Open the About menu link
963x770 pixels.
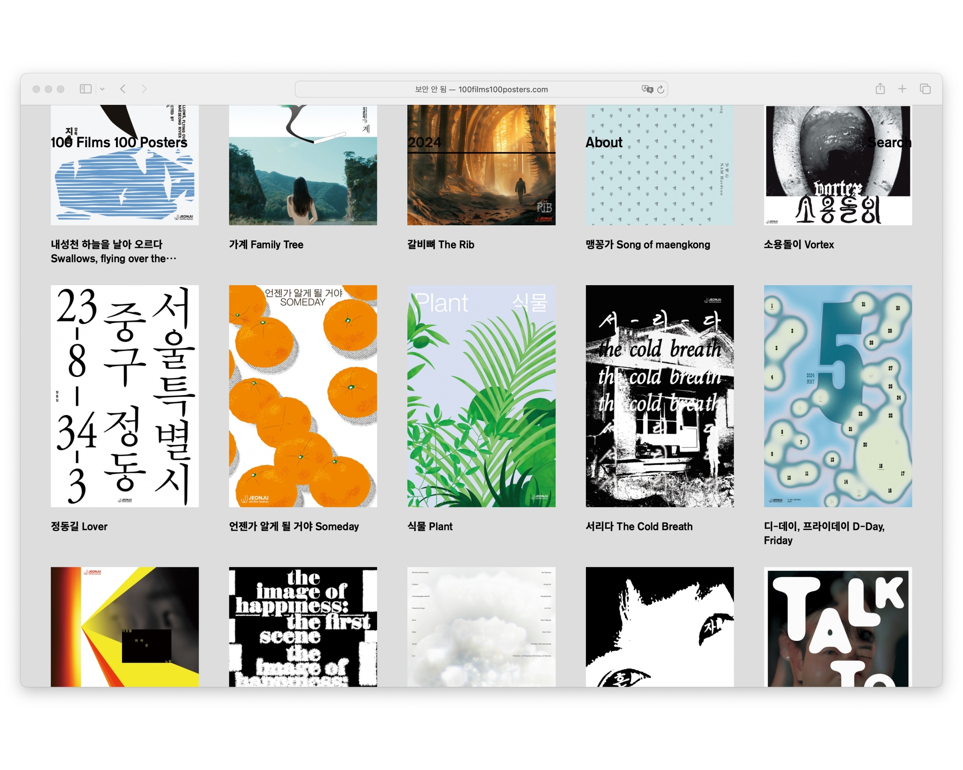[x=603, y=142]
